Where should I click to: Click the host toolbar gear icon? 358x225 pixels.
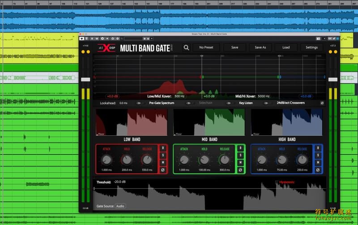pyautogui.click(x=118, y=38)
